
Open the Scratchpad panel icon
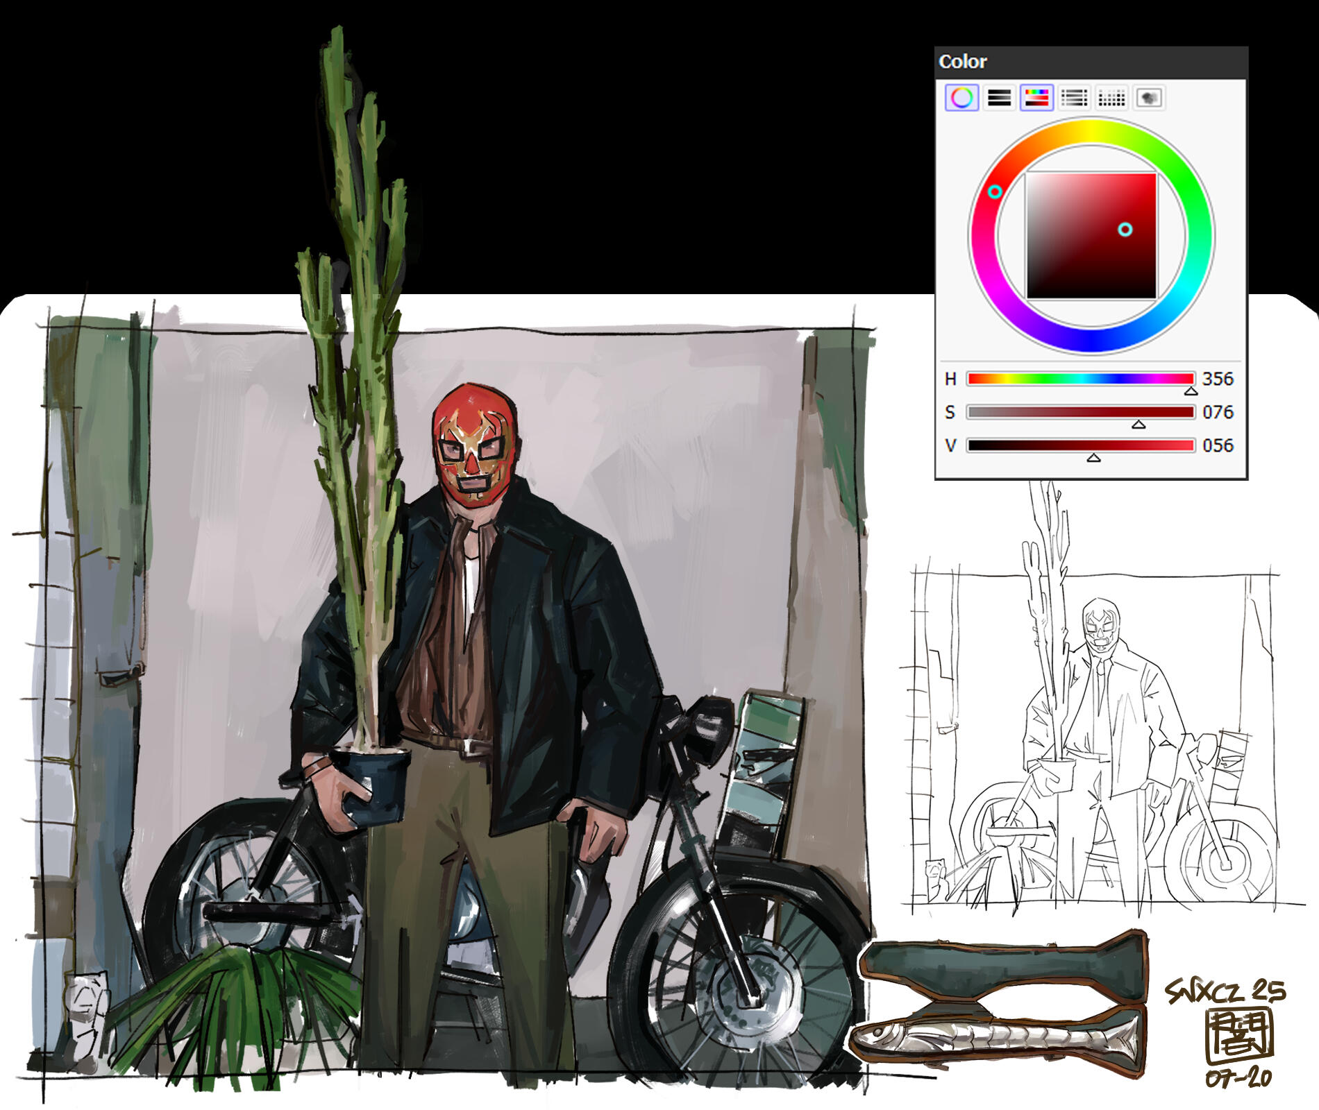[1148, 98]
